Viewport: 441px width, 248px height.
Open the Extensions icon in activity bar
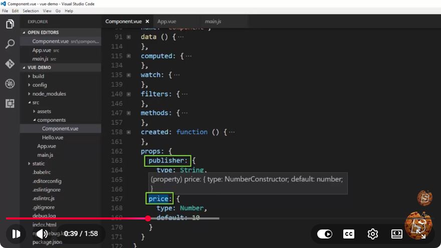[10, 104]
